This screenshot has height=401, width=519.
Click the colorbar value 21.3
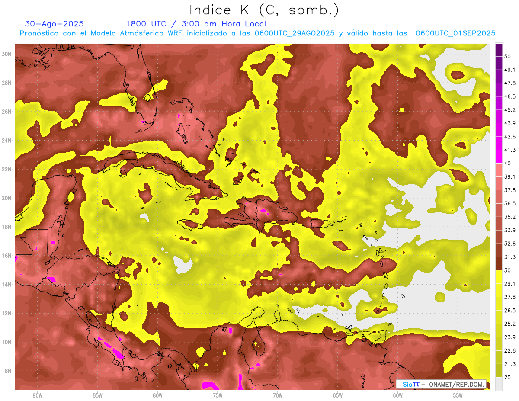(510, 364)
